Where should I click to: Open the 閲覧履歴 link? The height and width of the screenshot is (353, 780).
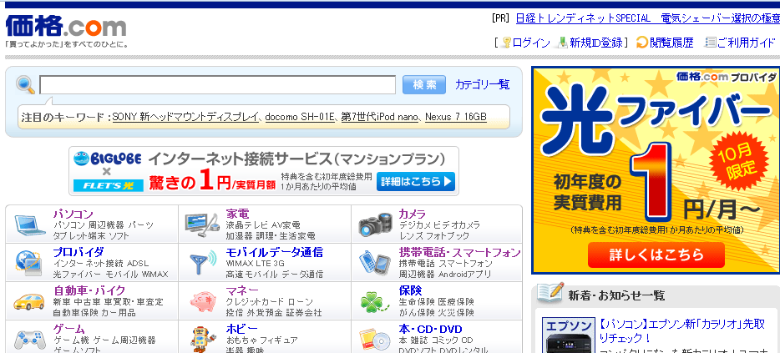pos(671,43)
